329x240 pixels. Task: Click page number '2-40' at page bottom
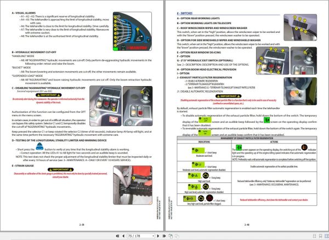pyautogui.click(x=247, y=225)
